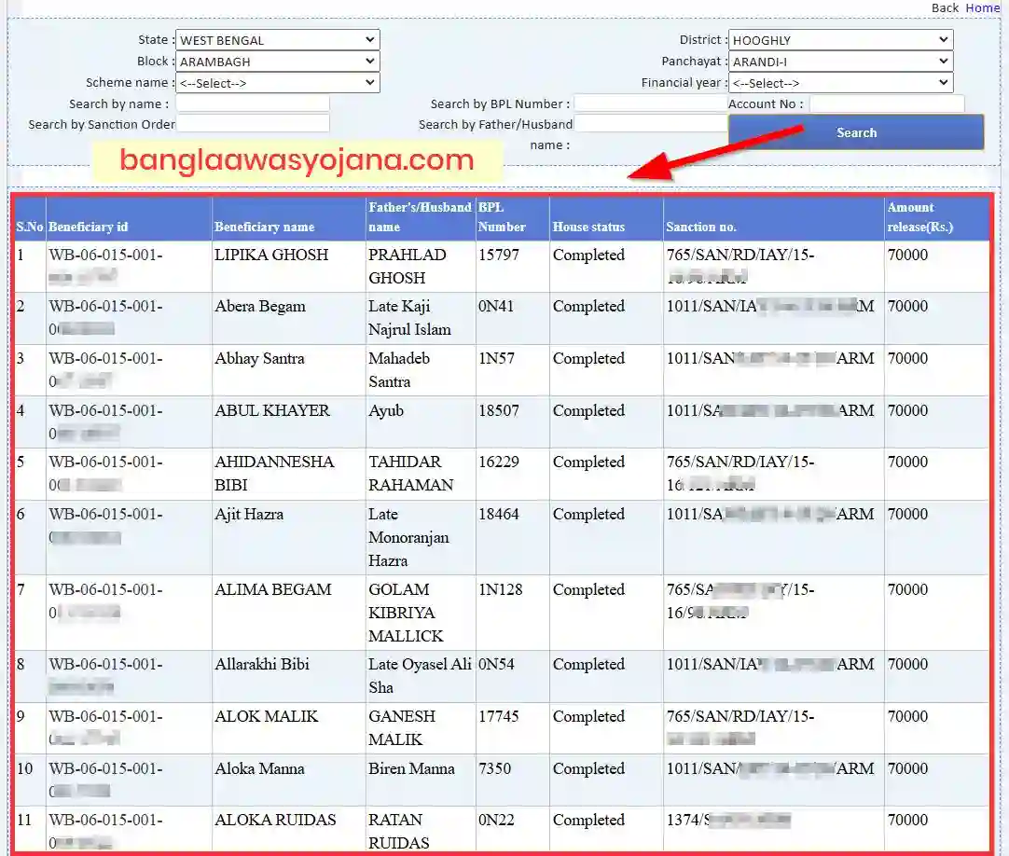Image resolution: width=1009 pixels, height=856 pixels.
Task: Click husband name Biren Manna
Action: (x=411, y=768)
